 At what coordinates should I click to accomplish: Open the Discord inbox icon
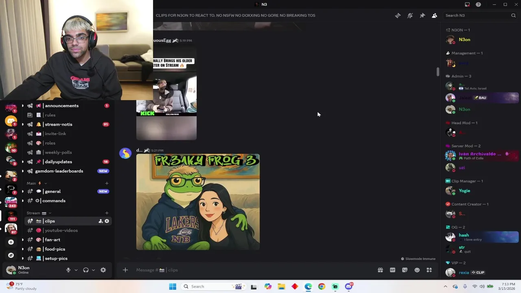(467, 4)
